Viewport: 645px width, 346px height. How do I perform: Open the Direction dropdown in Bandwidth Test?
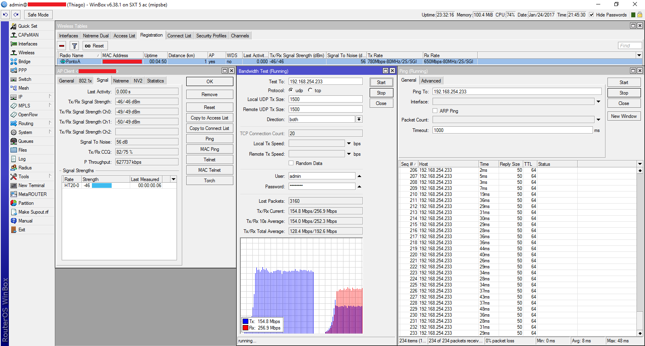tap(359, 119)
